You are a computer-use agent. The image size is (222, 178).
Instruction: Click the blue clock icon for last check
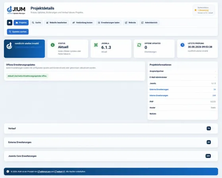[x=183, y=45]
